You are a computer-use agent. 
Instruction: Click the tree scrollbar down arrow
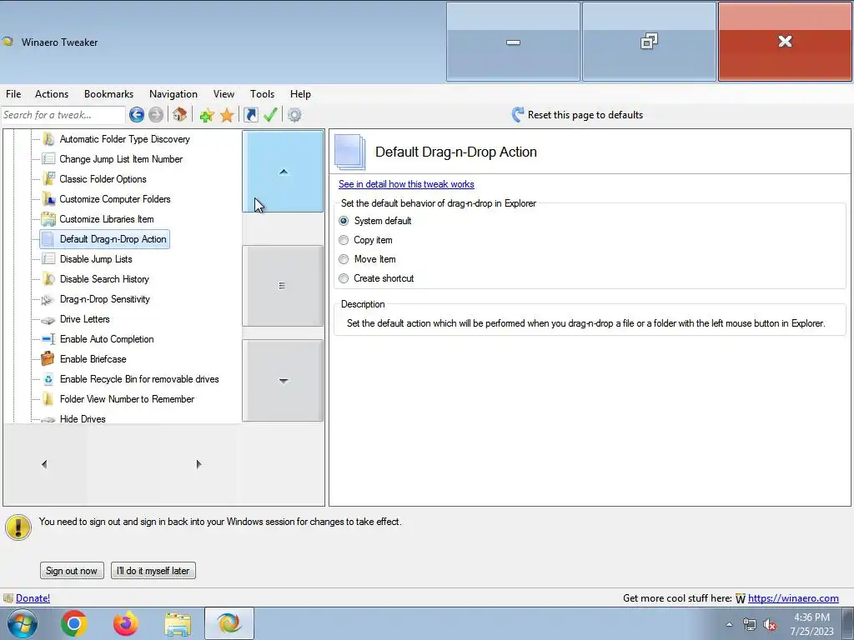(x=284, y=380)
